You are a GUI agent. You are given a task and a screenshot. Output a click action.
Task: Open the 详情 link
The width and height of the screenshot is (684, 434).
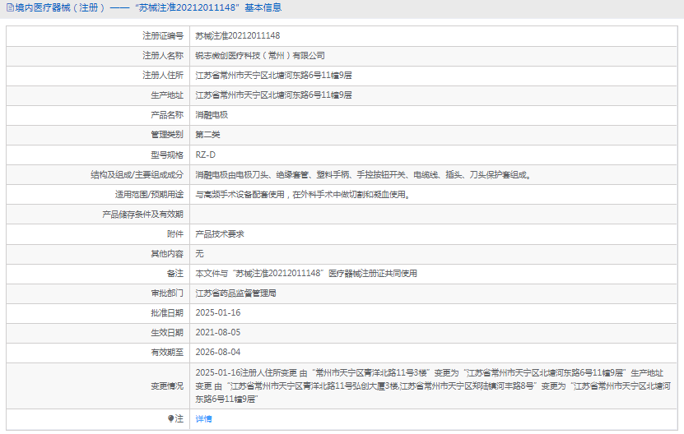pyautogui.click(x=203, y=418)
